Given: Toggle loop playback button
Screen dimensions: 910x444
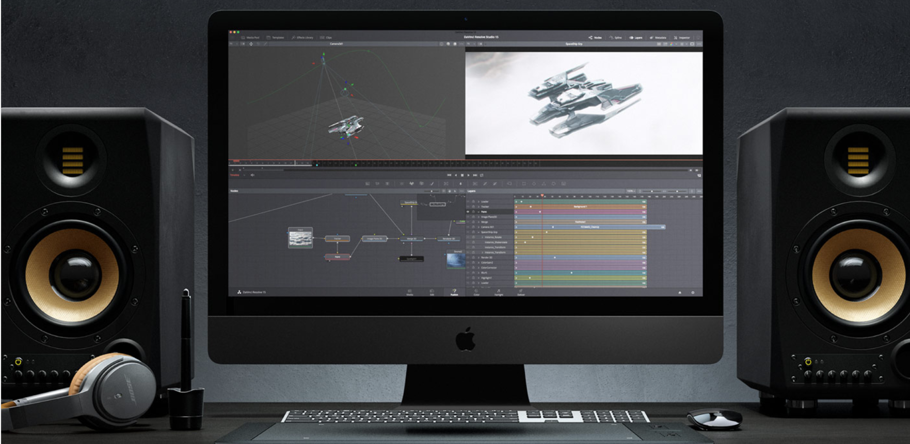Looking at the screenshot, I should pyautogui.click(x=482, y=175).
